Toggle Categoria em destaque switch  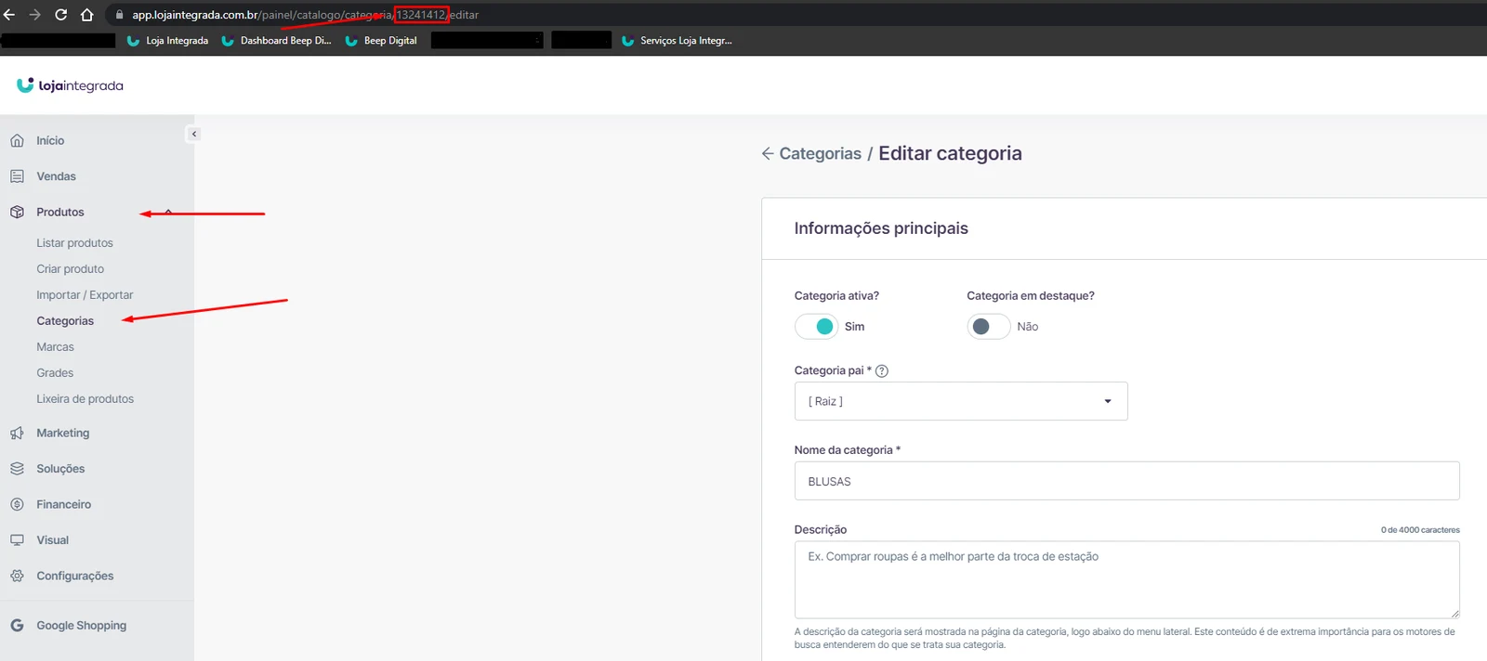coord(989,327)
